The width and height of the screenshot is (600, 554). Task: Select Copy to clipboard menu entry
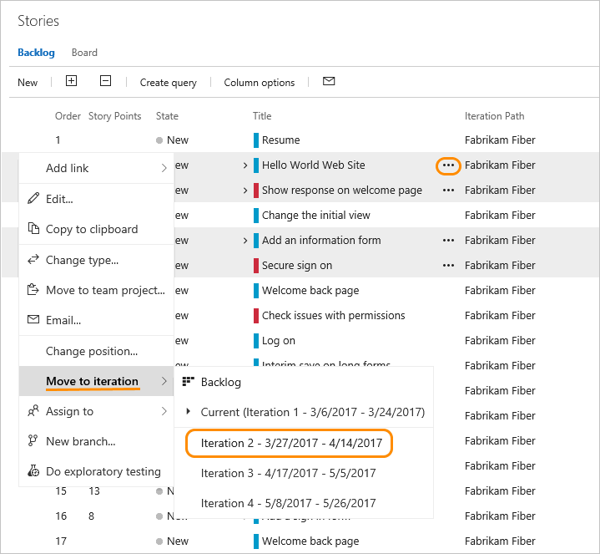pos(97,229)
